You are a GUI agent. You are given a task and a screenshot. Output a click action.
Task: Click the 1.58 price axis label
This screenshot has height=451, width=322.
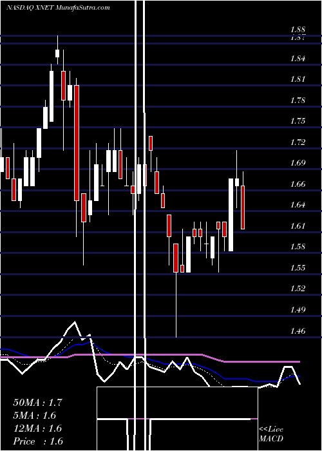pyautogui.click(x=298, y=247)
